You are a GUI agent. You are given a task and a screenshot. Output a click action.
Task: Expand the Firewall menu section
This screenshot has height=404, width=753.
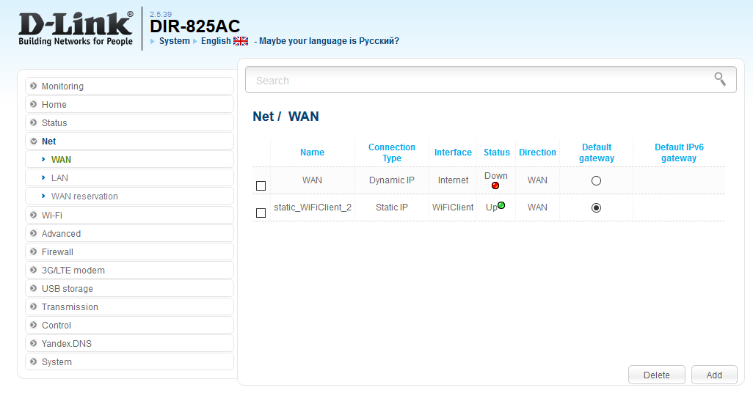point(57,251)
